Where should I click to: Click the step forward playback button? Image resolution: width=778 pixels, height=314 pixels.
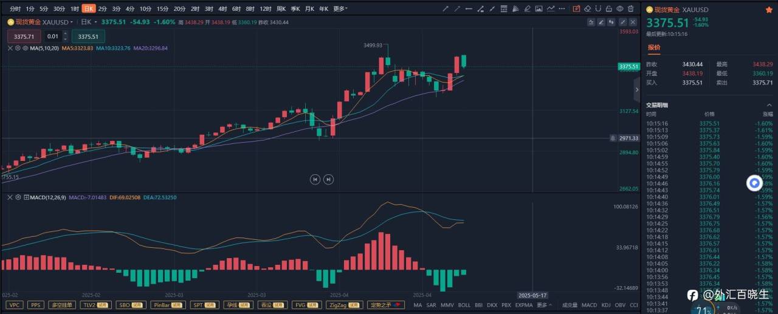(x=328, y=179)
